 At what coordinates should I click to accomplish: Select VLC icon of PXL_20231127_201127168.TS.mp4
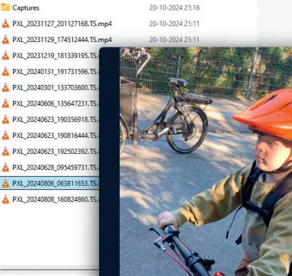coord(6,23)
